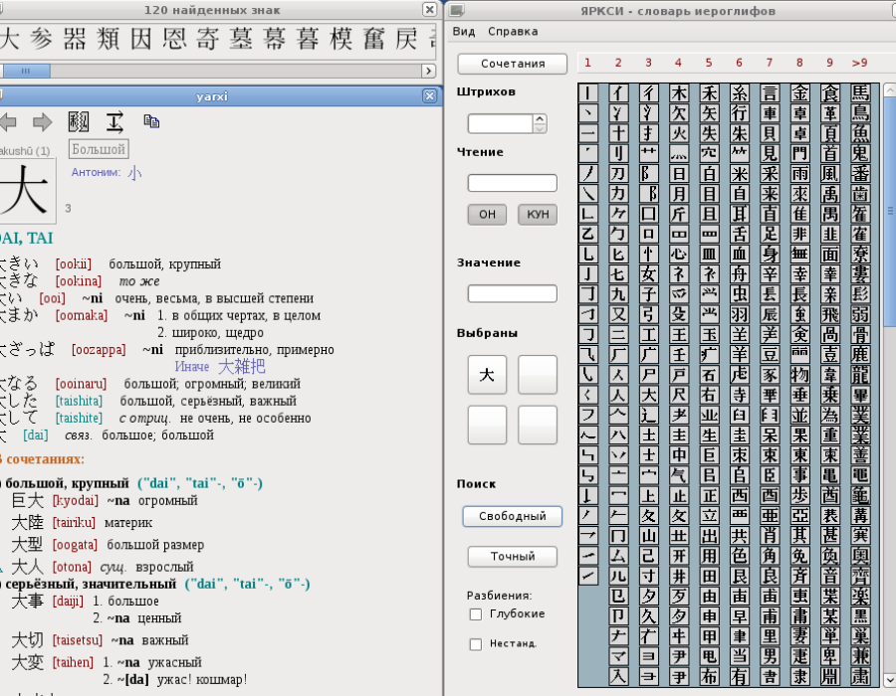Select the 糸 radical in the table
This screenshot has width=896, height=696.
[740, 93]
